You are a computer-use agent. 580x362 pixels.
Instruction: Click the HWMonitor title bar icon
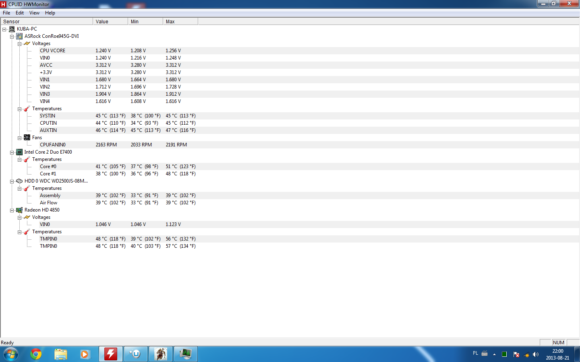point(4,4)
